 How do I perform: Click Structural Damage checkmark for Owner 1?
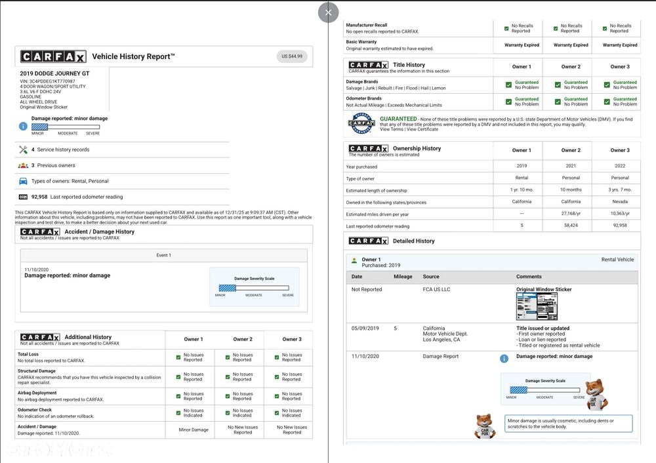178,377
